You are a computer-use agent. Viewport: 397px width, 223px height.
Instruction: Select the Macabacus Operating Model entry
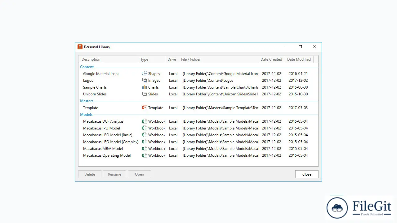coord(107,155)
